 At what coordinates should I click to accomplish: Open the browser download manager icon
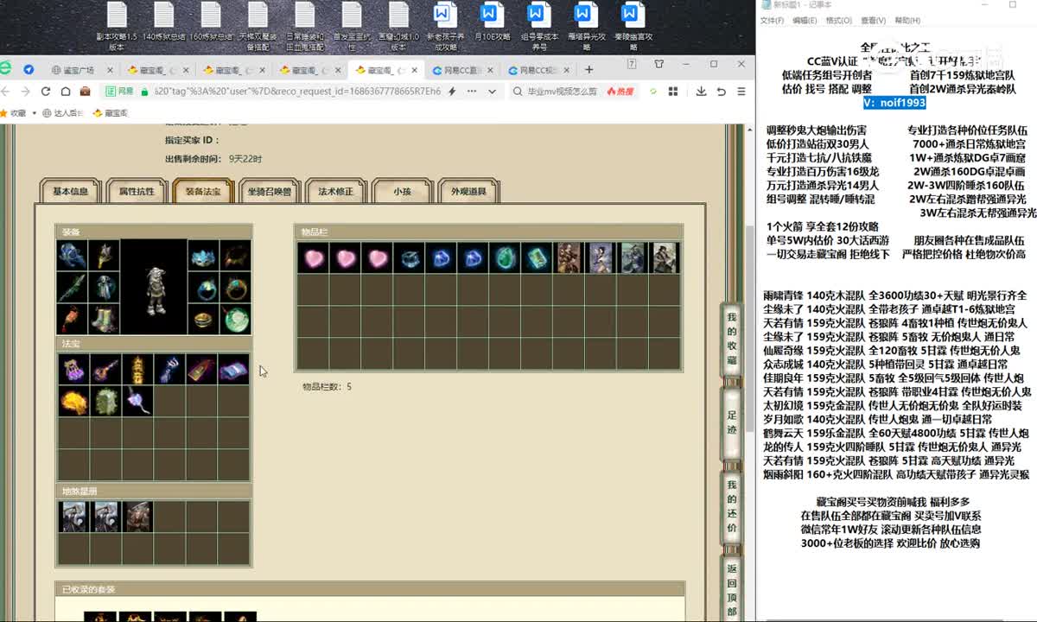pyautogui.click(x=700, y=92)
